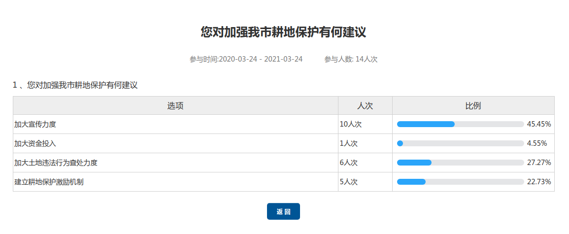The image size is (569, 234).
Task: Click the 6人次 count cell
Action: [x=349, y=163]
